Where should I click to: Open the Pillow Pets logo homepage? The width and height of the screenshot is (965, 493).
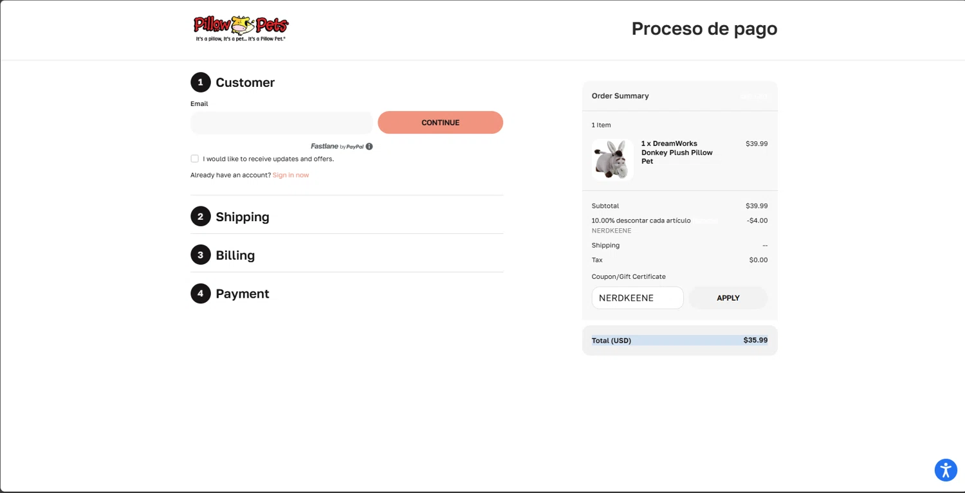241,29
